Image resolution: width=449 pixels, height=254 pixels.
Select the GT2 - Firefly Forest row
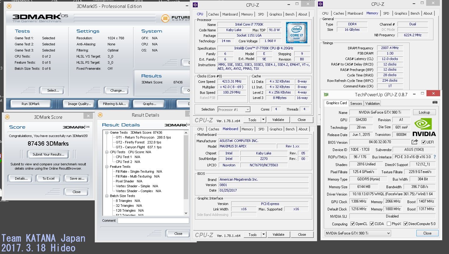[138, 142]
